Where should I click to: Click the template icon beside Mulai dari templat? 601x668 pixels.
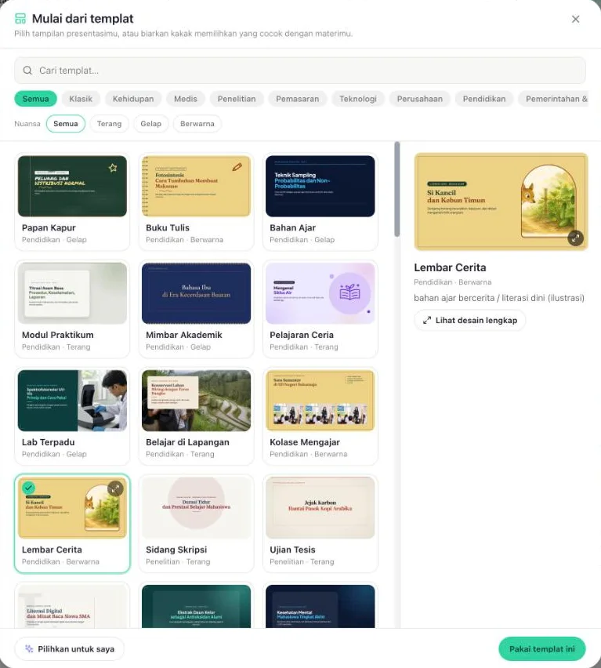(x=20, y=18)
